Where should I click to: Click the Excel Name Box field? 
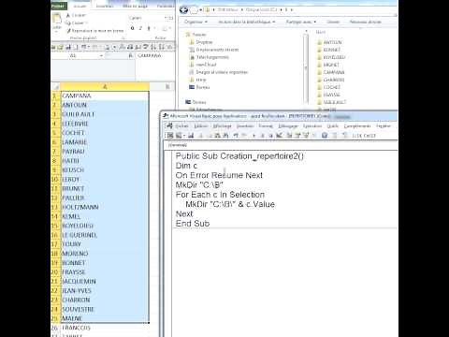coord(75,55)
